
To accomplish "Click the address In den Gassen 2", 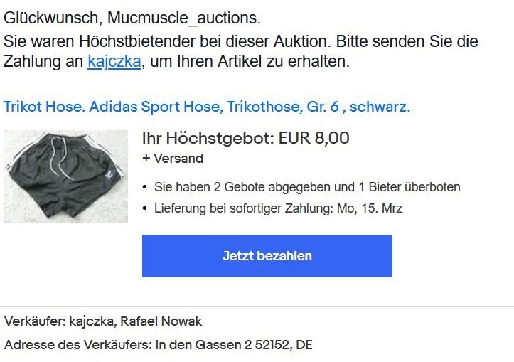I will pyautogui.click(x=203, y=345).
